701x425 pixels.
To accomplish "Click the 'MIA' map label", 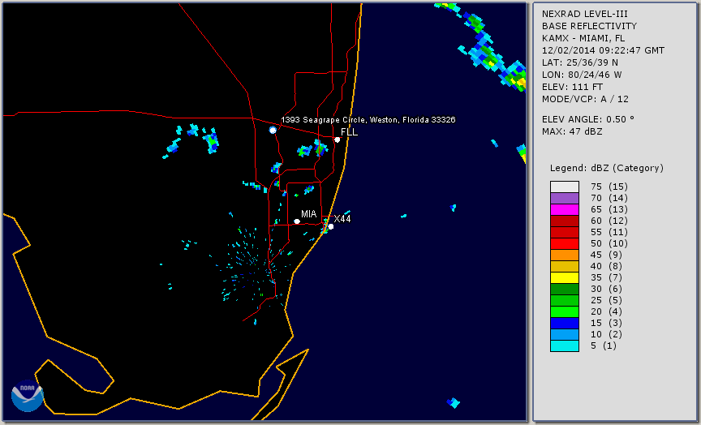I will click(x=308, y=214).
